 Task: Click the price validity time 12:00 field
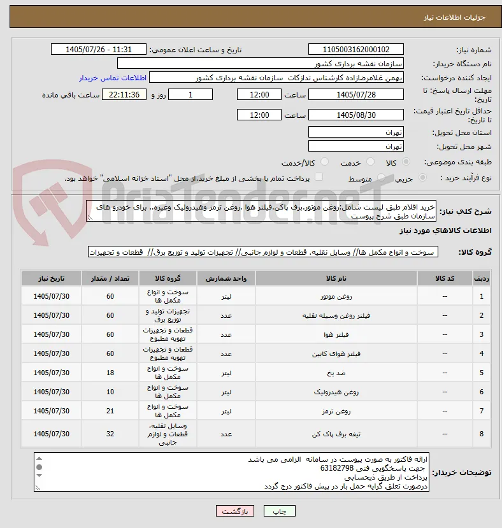coord(259,115)
